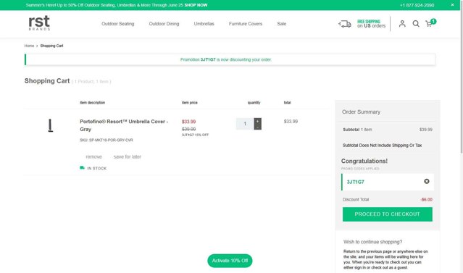Click the 'Wish to continue shopping?' heading
The width and height of the screenshot is (463, 273).
[x=372, y=242]
